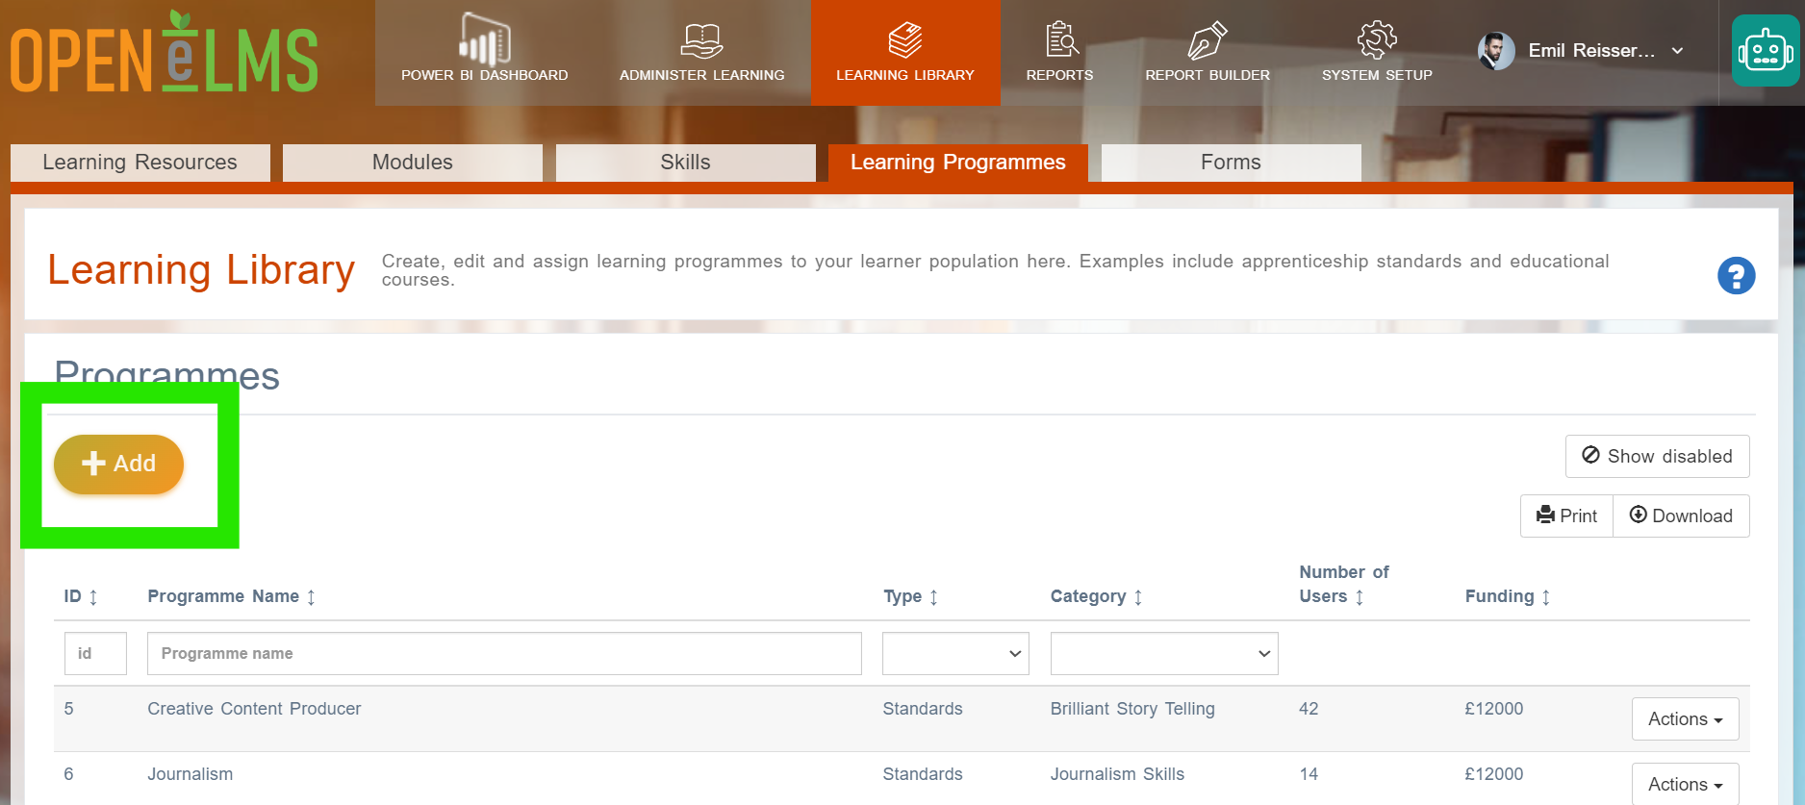Click the blue help question mark icon
The image size is (1805, 805).
1736,276
